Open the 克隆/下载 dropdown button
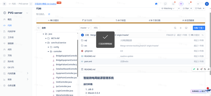The width and height of the screenshot is (211, 96). coord(199,28)
